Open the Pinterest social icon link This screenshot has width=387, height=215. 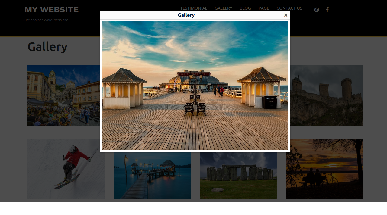[x=317, y=10]
